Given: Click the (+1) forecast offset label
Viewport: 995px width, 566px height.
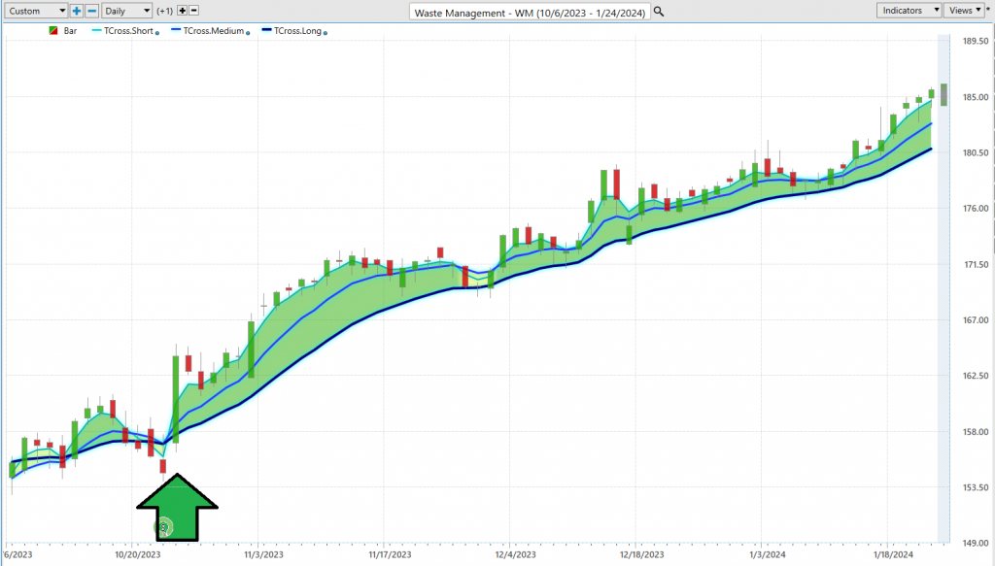Looking at the screenshot, I should click(165, 11).
